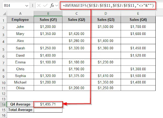Click Chris's Q2 sales $1,190.00
The image size is (163, 118).
coord(76,69)
